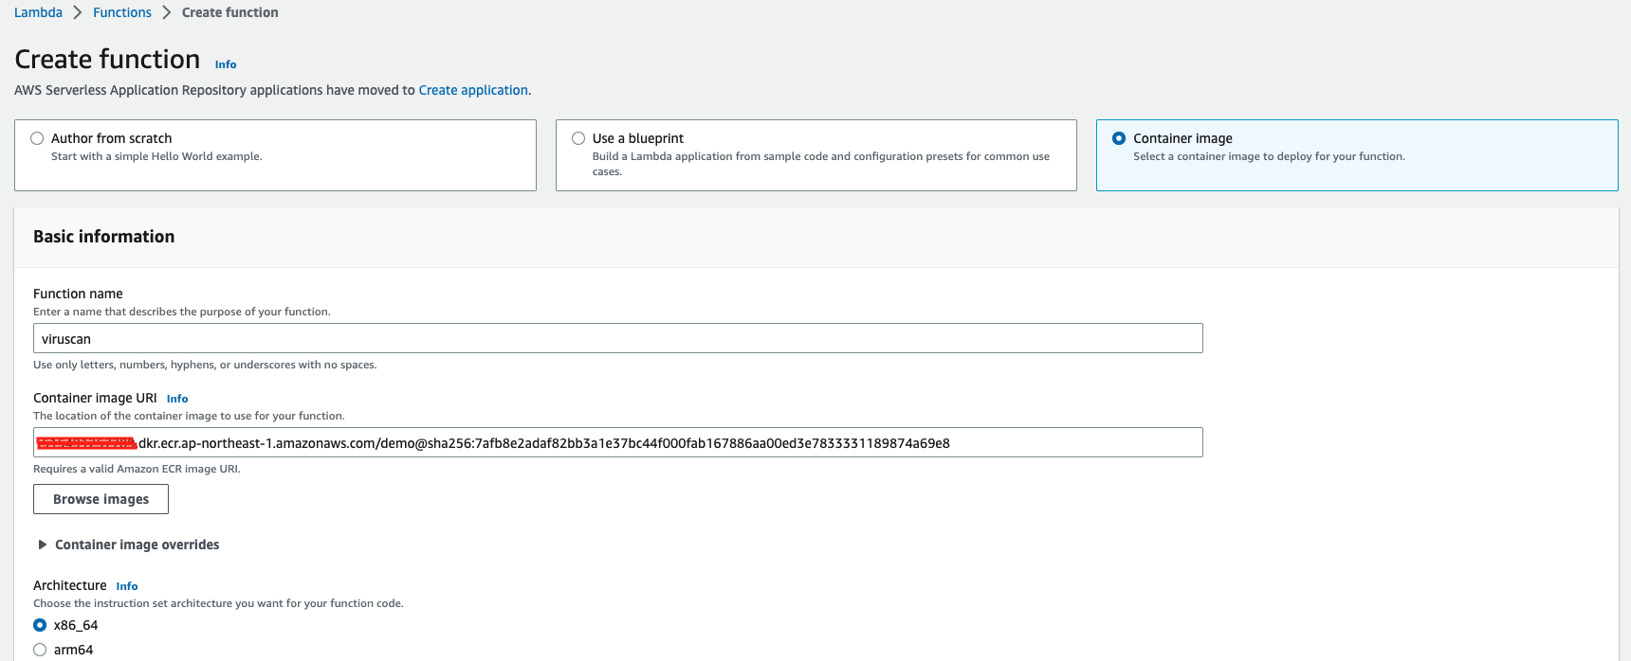This screenshot has height=661, width=1631.
Task: Click 'Start with a simple Hello World example.' text
Action: tap(156, 156)
